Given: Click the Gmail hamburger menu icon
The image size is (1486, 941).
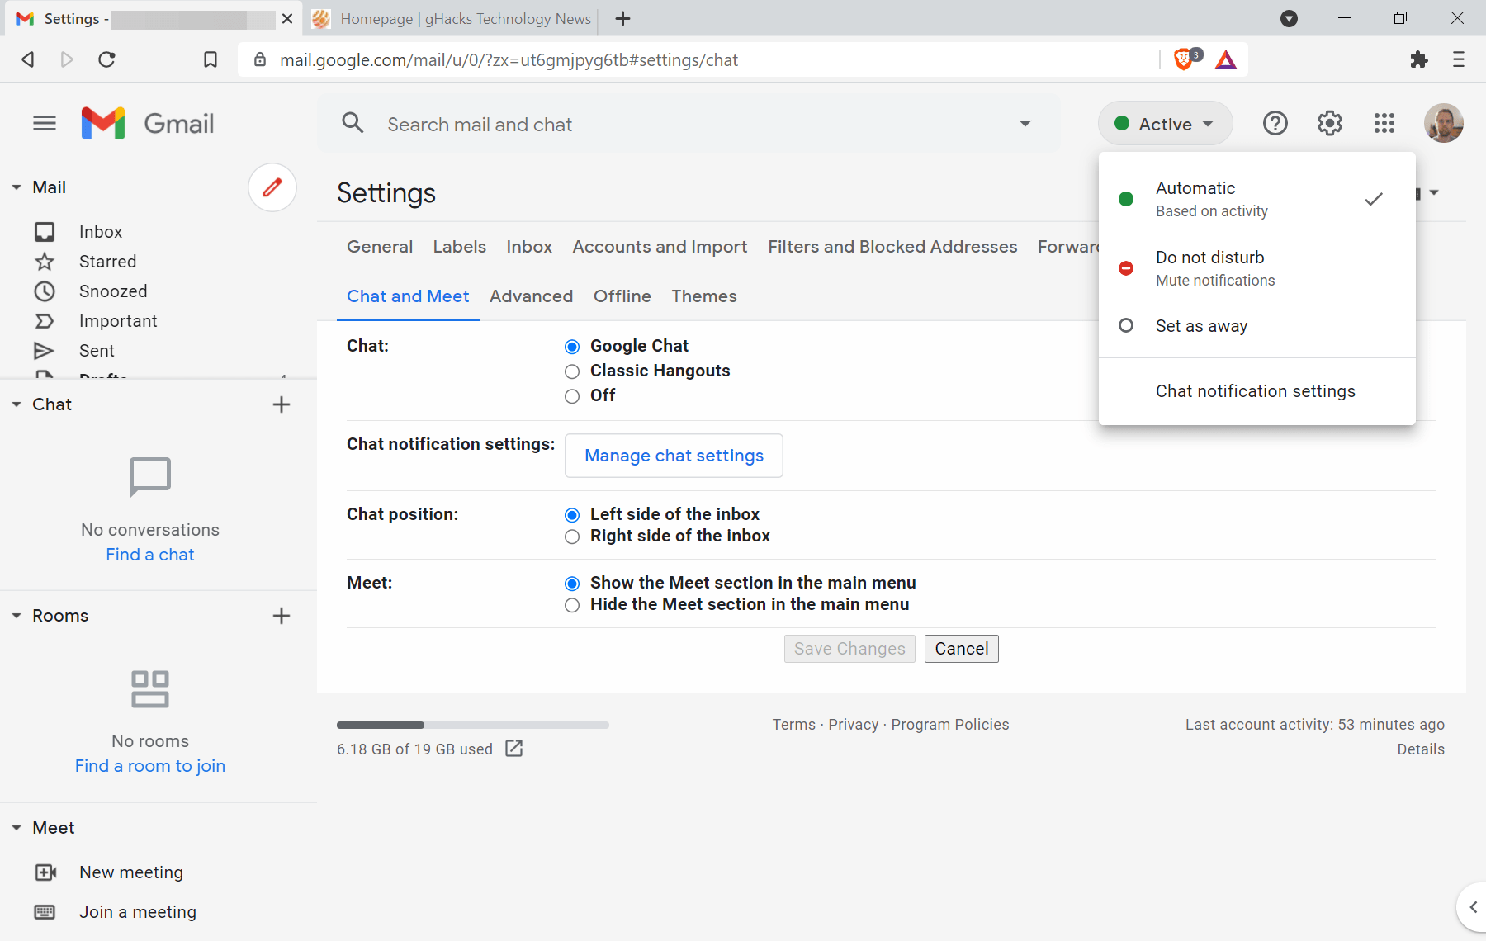Looking at the screenshot, I should [45, 123].
